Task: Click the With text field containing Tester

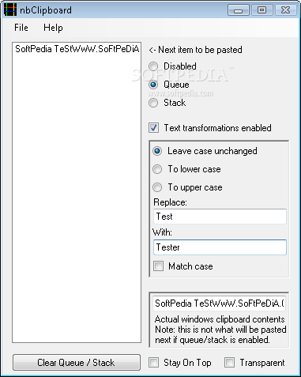Action: [x=220, y=247]
